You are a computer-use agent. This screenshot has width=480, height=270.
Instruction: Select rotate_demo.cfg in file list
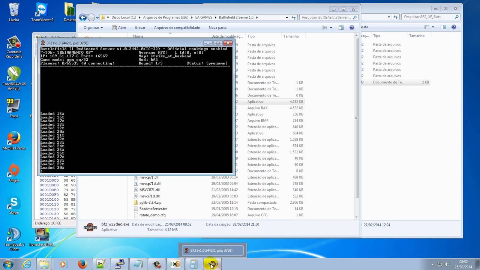coord(152,215)
